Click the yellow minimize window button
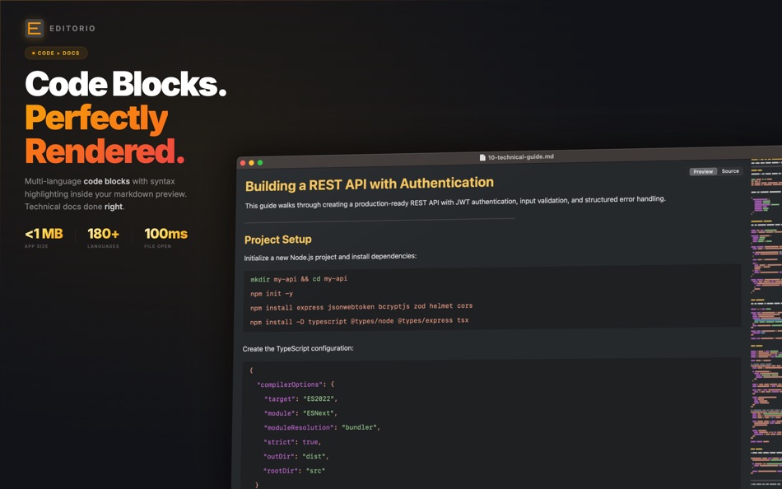The image size is (782, 489). (251, 163)
